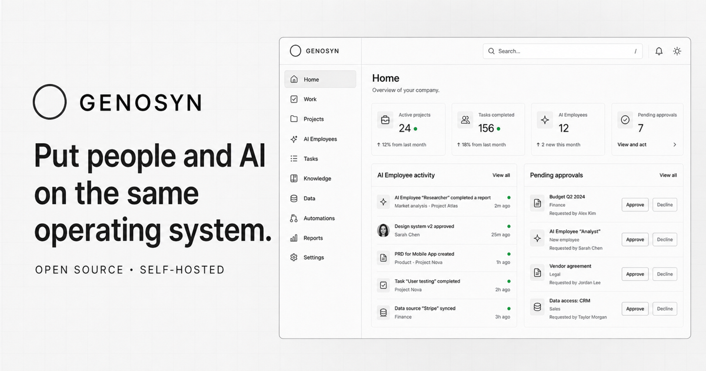Click the Genosyn circle logo in sidebar header
The height and width of the screenshot is (371, 706).
pyautogui.click(x=295, y=51)
